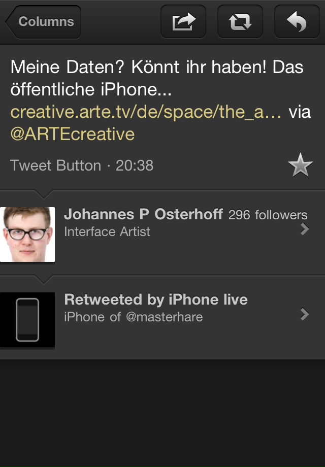Tap the truncated öffentliche iPhone... line
This screenshot has width=325, height=467.
91,89
